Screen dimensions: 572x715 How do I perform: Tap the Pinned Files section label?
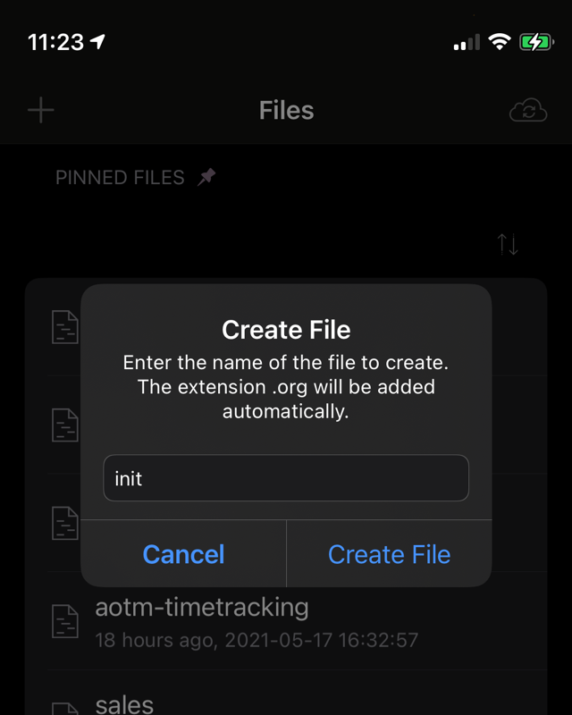(120, 177)
